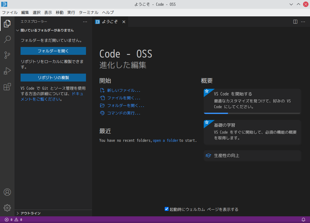The image size is (310, 223).
Task: Open the Search view icon
Action: pos(7,39)
